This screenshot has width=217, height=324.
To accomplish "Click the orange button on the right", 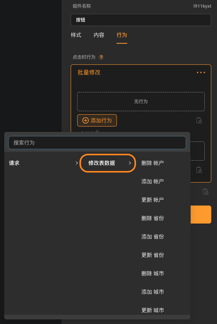I will pyautogui.click(x=201, y=214).
